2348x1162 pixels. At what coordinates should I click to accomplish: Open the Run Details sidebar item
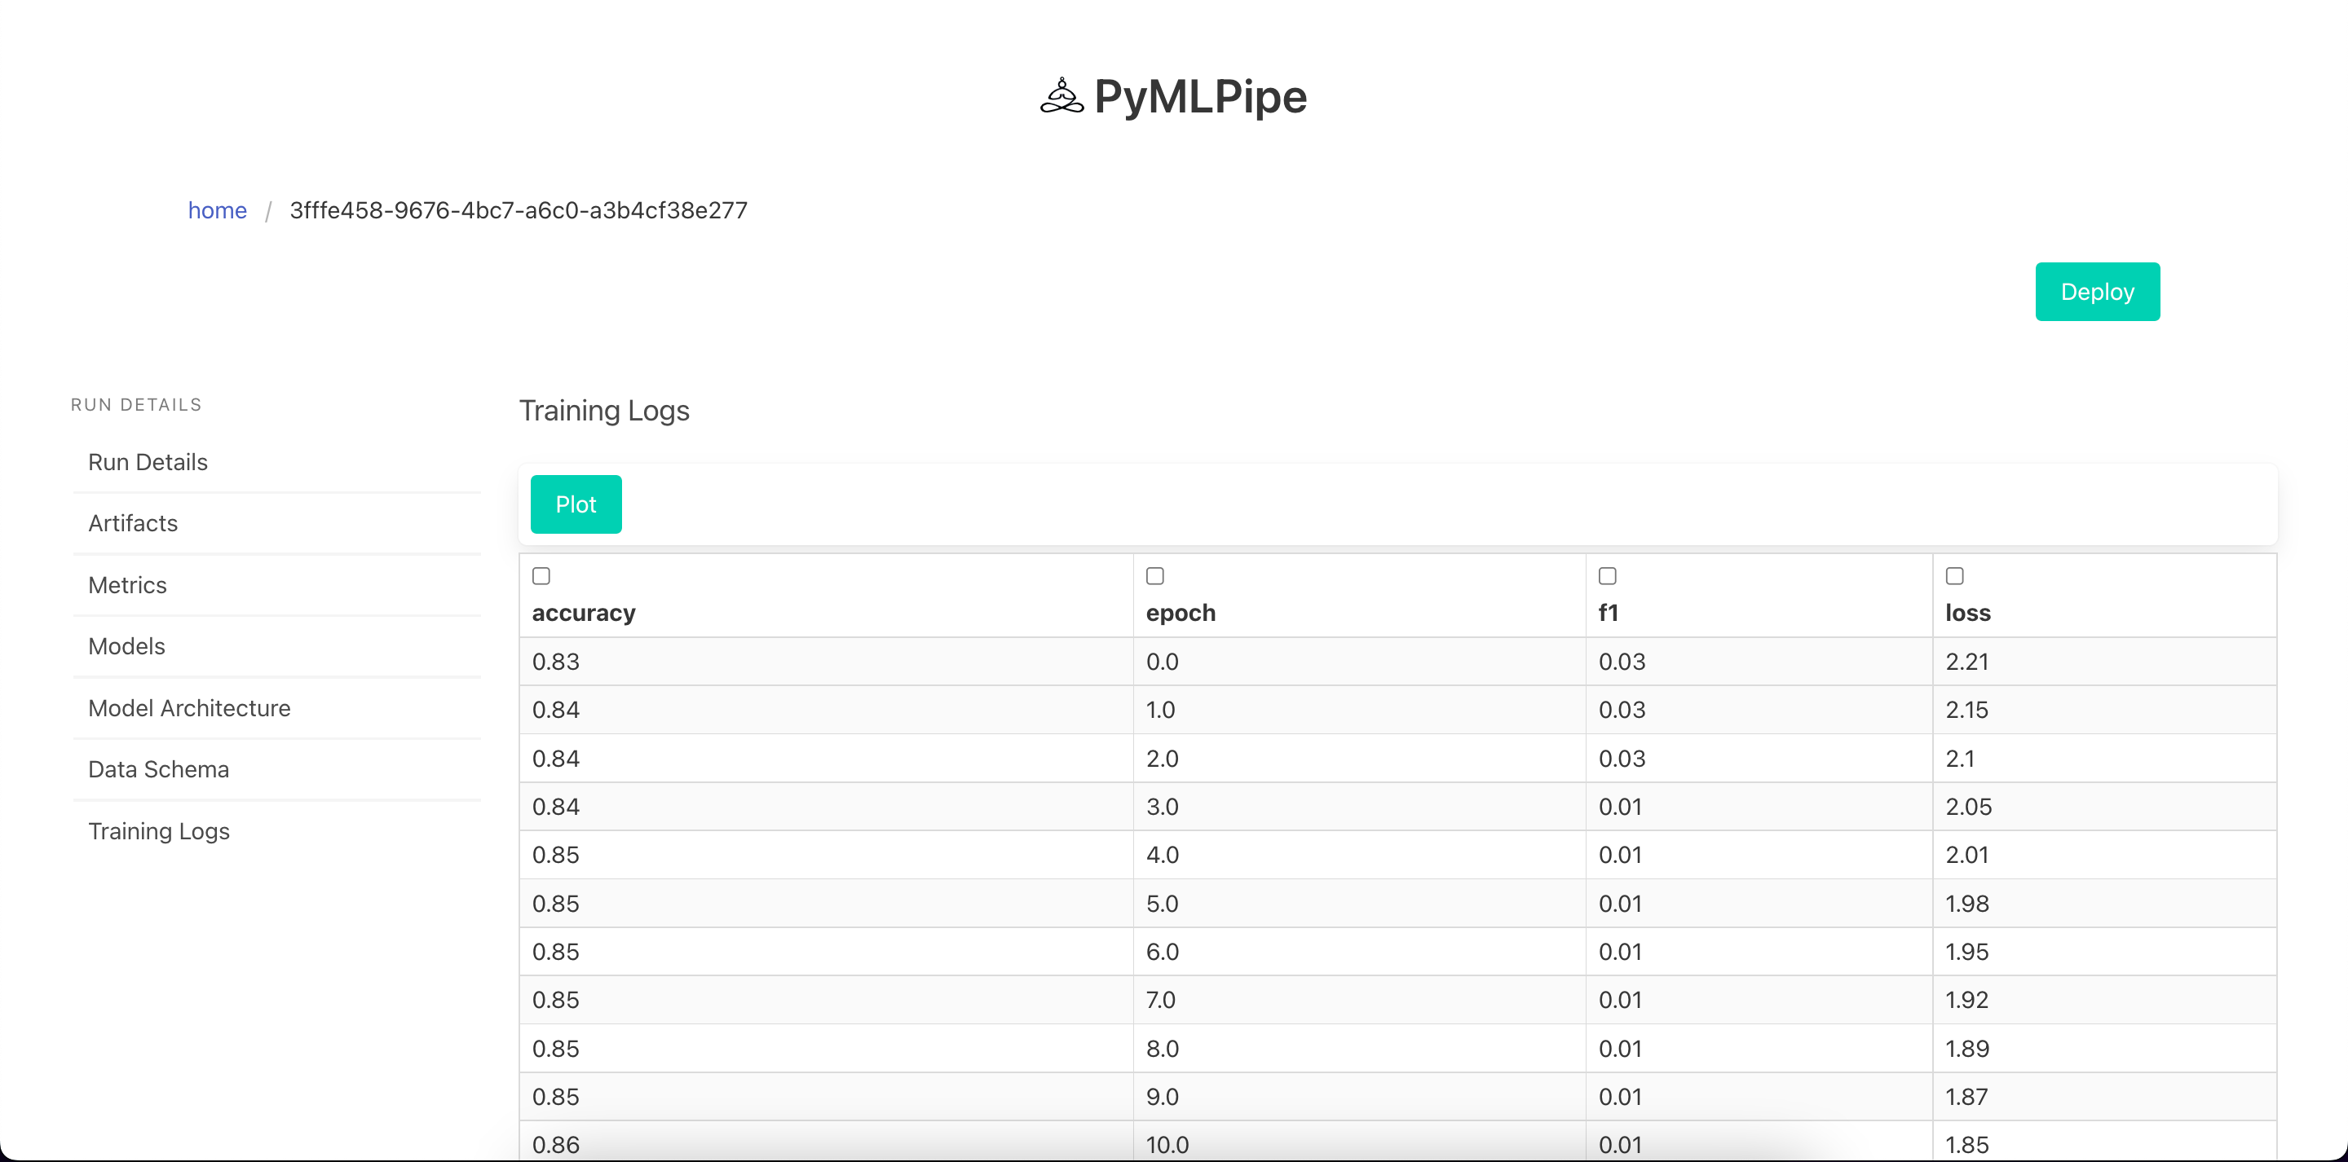(x=148, y=462)
